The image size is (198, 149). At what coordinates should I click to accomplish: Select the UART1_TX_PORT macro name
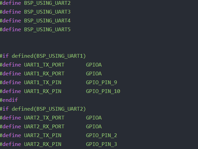tap(44, 65)
